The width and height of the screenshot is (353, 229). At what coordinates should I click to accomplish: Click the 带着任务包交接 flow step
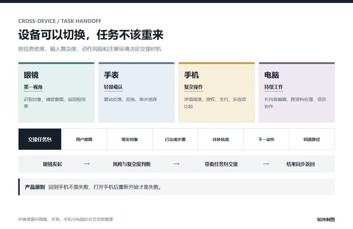221,164
